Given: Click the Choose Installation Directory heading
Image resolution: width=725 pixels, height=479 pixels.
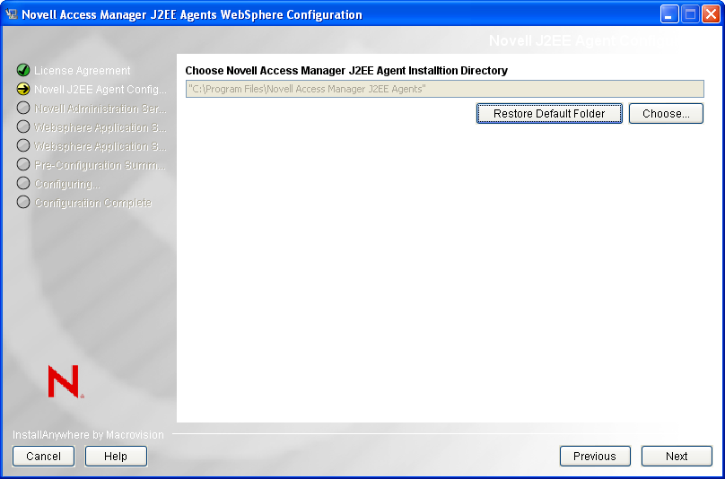Looking at the screenshot, I should pos(346,71).
